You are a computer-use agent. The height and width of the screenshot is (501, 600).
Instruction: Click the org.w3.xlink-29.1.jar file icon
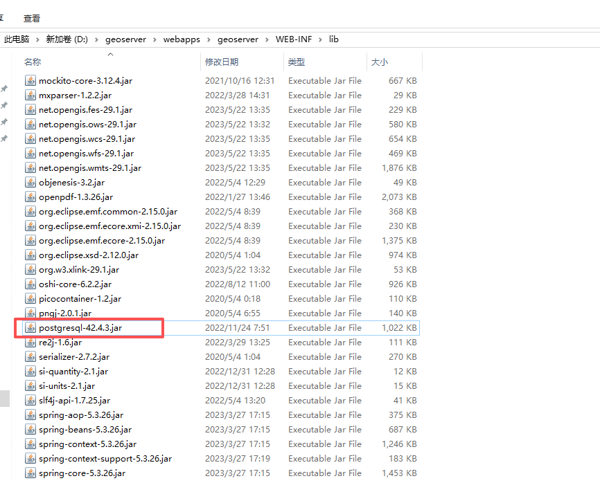[30, 269]
